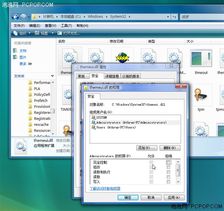Select the Users group entry
The height and width of the screenshot is (211, 224).
(x=135, y=127)
